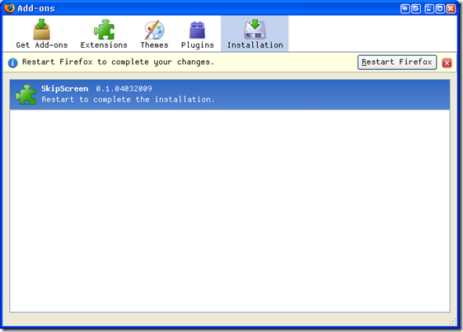This screenshot has width=463, height=332.
Task: Maximize the Add-ons window
Action: [440, 8]
